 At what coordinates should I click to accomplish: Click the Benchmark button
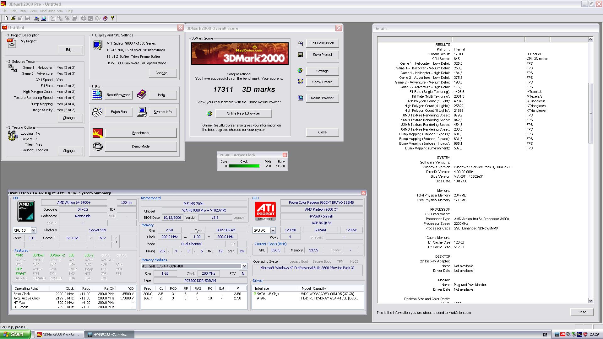click(141, 133)
